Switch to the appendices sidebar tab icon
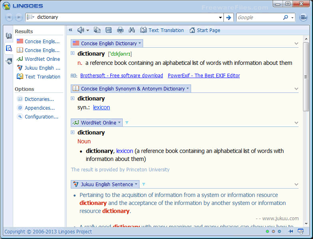The width and height of the screenshot is (313, 239). 9,61
